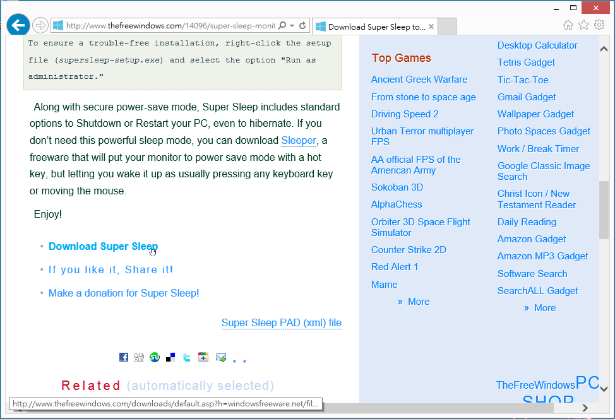Screen dimensions: 615x419
Task: Click Download Super Sleep link
Action: [103, 246]
